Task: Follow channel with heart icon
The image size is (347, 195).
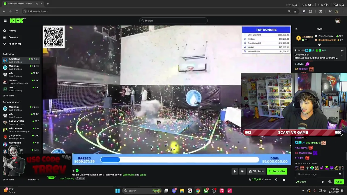Action: [x=242, y=171]
